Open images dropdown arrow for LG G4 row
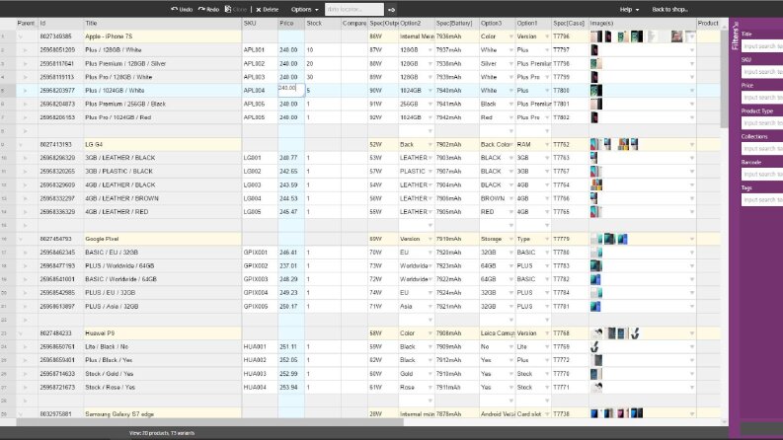Viewport: 783px width, 440px height. (x=691, y=145)
